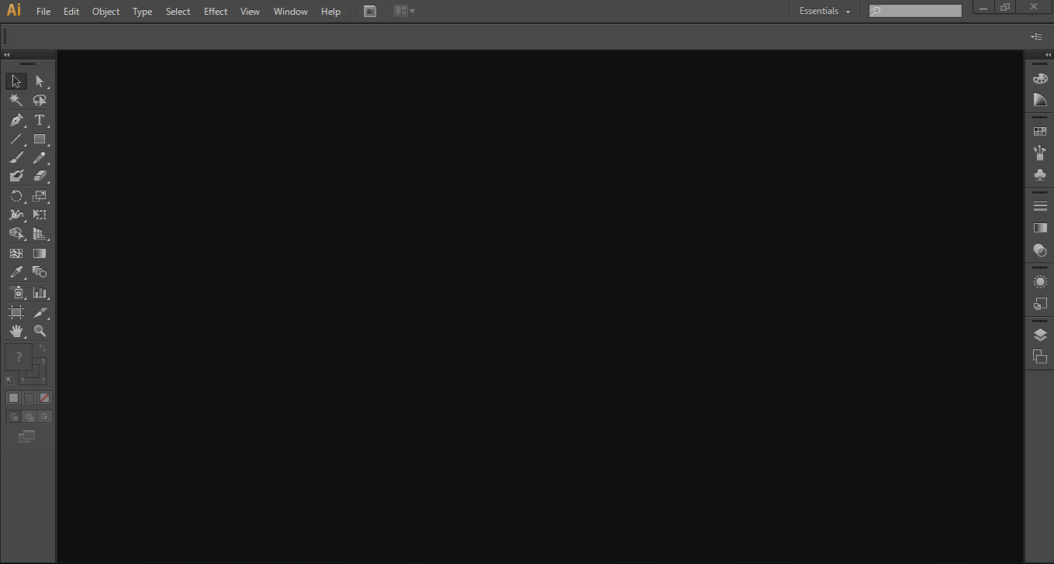
Task: Select the Type tool
Action: [40, 120]
